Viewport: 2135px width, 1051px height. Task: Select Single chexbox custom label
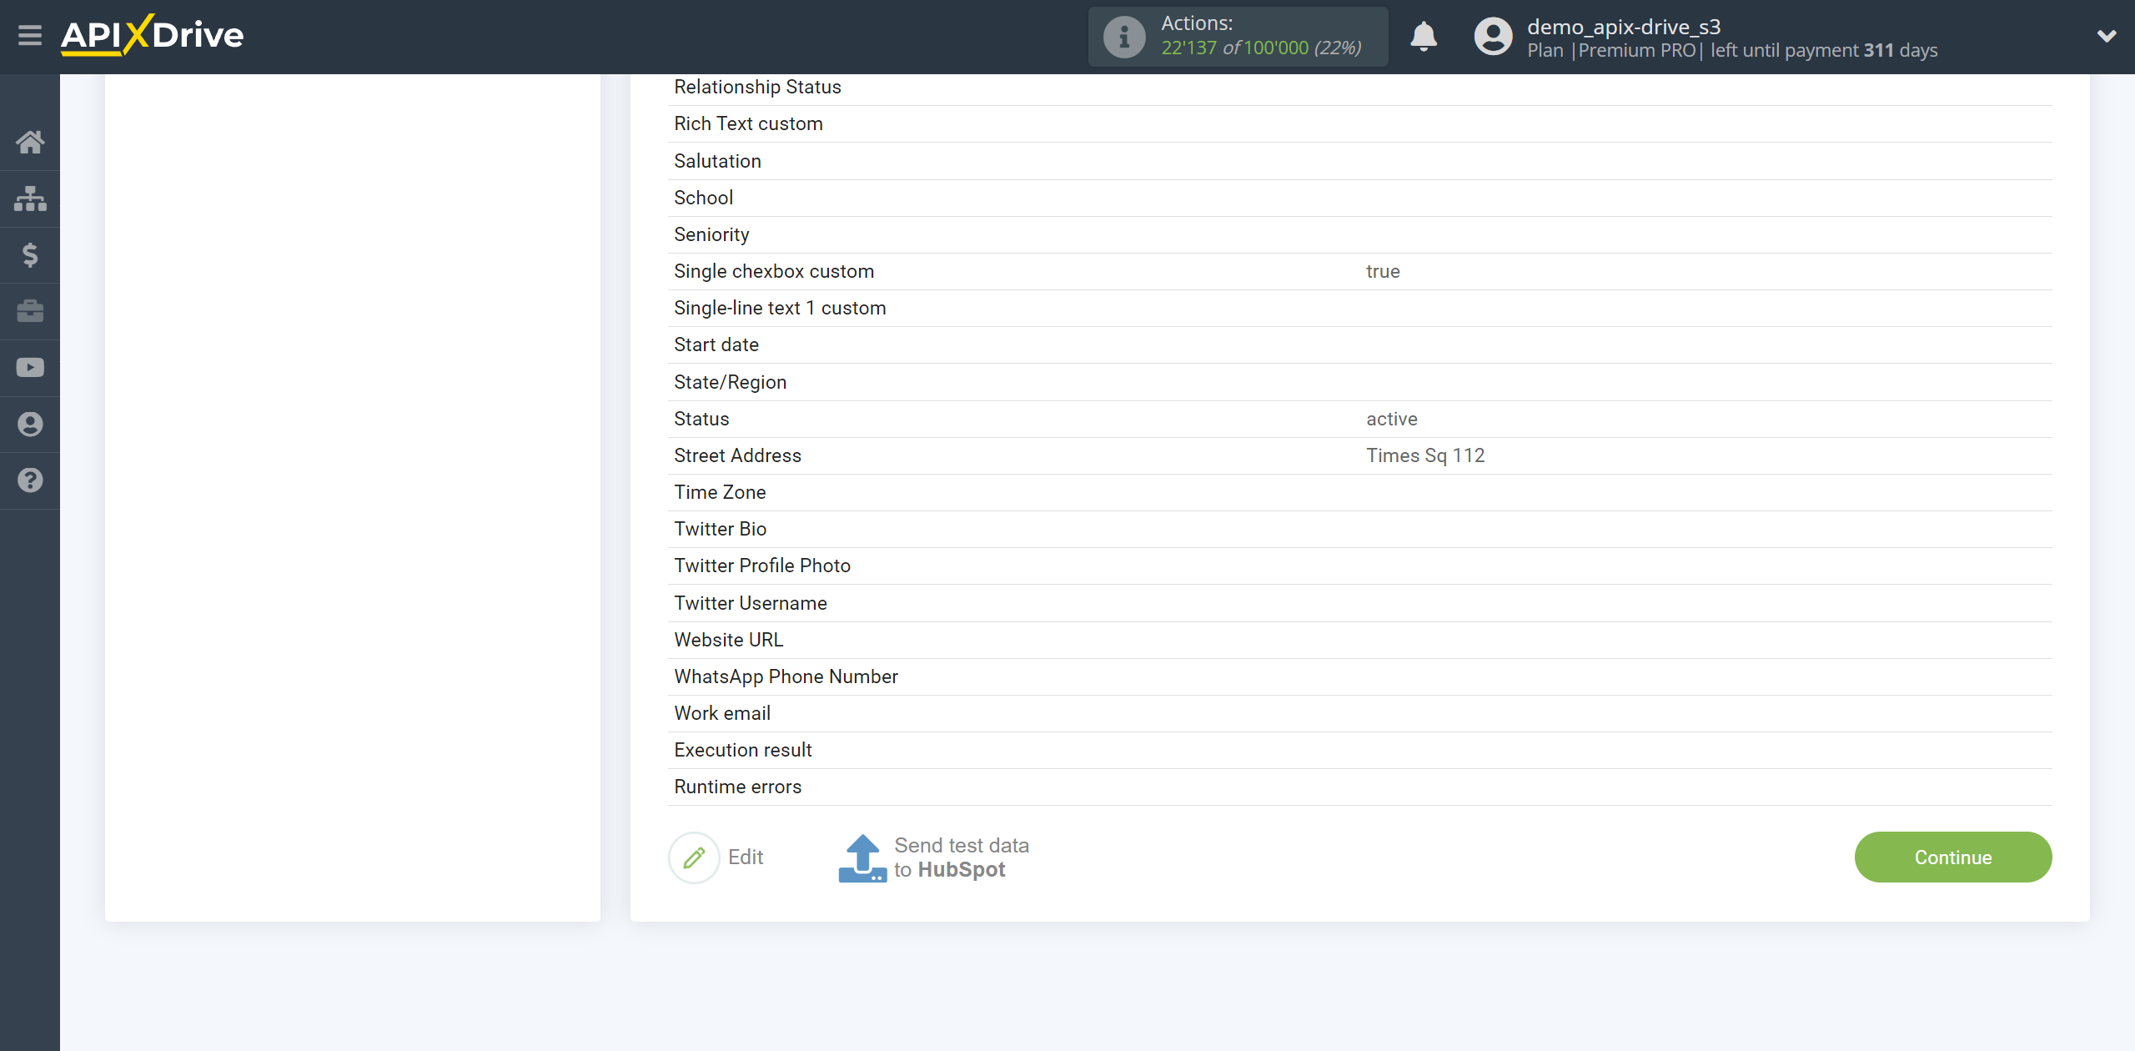pos(774,272)
